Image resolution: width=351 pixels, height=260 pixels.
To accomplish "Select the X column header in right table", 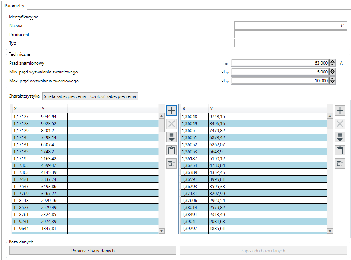I will point(195,109).
